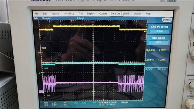Open the Horiz/Acq menu

point(69,14)
